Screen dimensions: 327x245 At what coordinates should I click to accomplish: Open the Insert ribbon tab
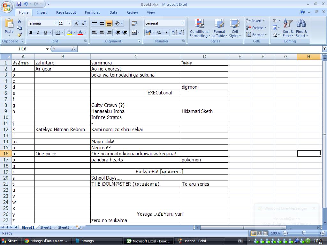click(x=42, y=12)
